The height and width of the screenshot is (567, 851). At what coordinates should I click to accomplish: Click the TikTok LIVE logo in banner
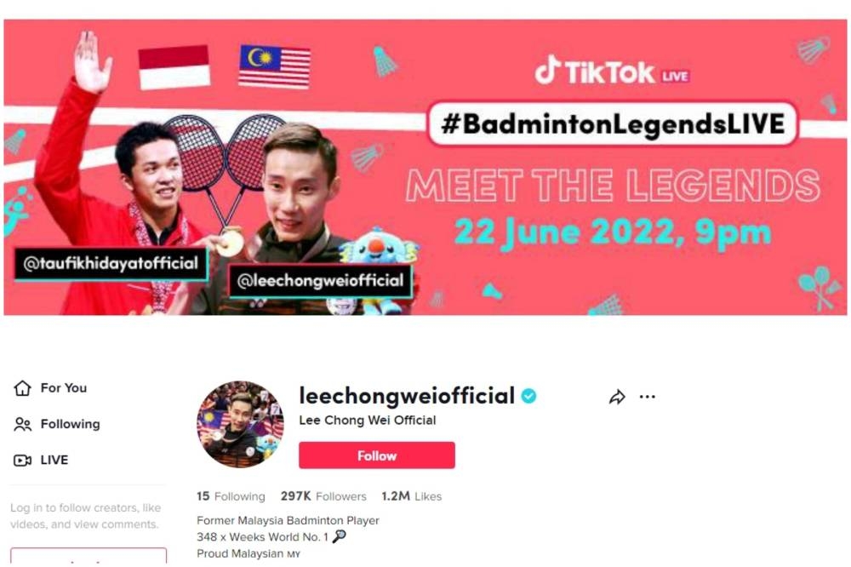coord(612,72)
